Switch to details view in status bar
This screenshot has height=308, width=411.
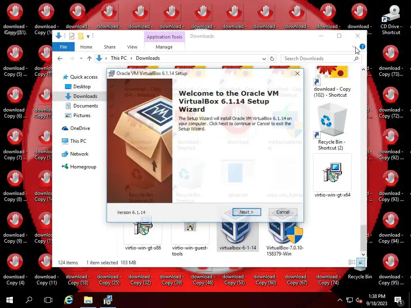pyautogui.click(x=352, y=262)
